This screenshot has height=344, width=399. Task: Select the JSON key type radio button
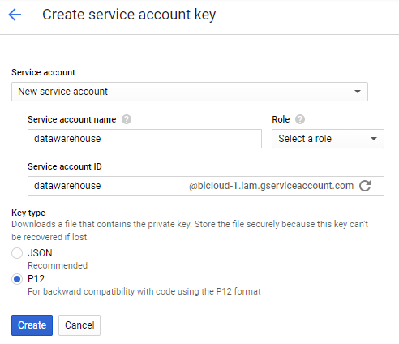click(x=17, y=253)
